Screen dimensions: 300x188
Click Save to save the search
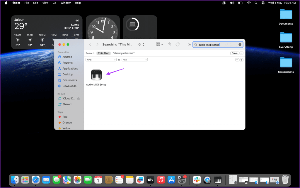tap(235, 53)
